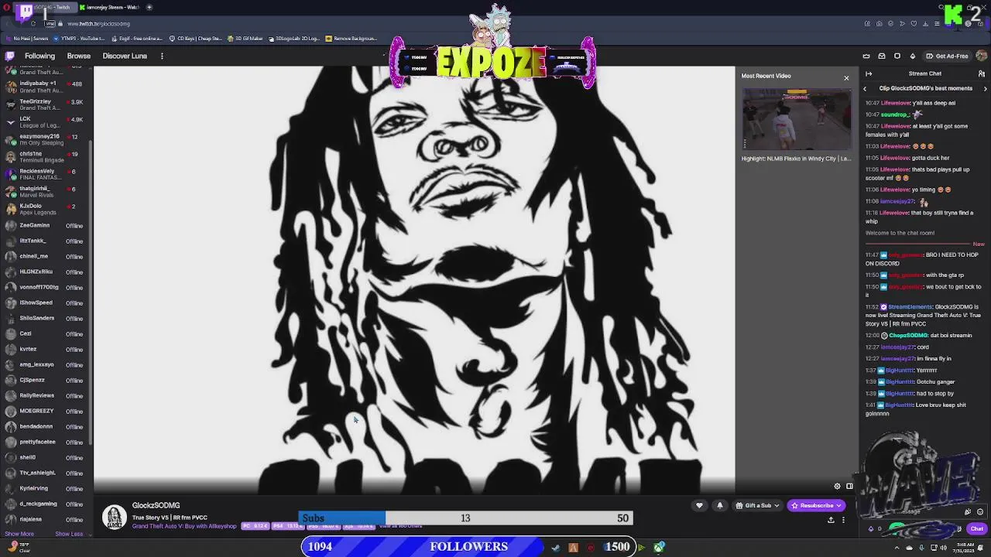The height and width of the screenshot is (557, 991).
Task: Open the 3D Gif Maker bookmark
Action: 246,38
